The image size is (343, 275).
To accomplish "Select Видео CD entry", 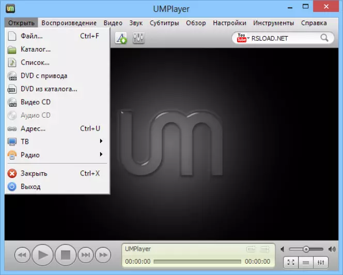I will [x=57, y=102].
